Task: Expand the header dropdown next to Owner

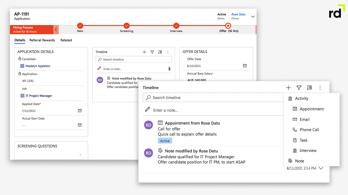Action: tap(253, 17)
